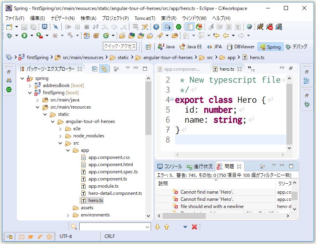Switch to the Java perspective
Screen dimensions: 316x244
[166, 47]
